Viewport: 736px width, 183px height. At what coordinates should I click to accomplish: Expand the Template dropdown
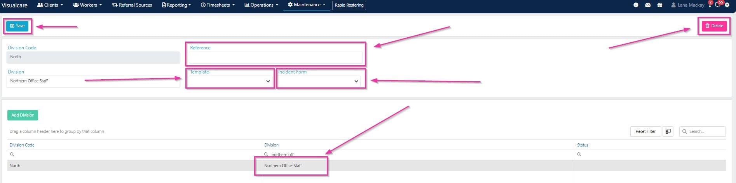(x=230, y=81)
